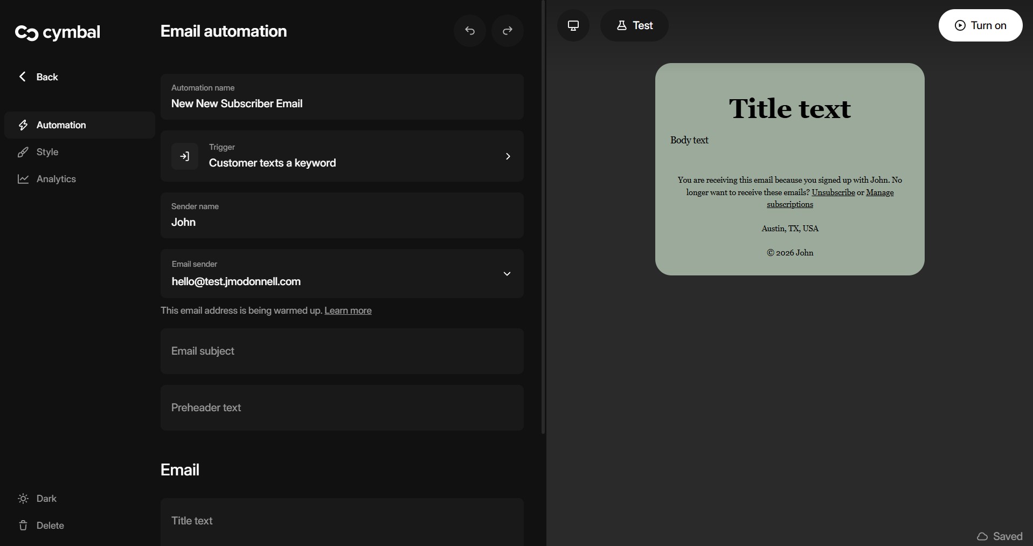Open the Style section

tap(47, 152)
